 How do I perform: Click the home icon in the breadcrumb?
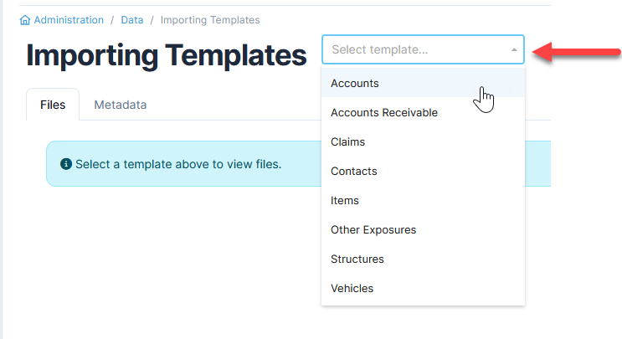(25, 20)
